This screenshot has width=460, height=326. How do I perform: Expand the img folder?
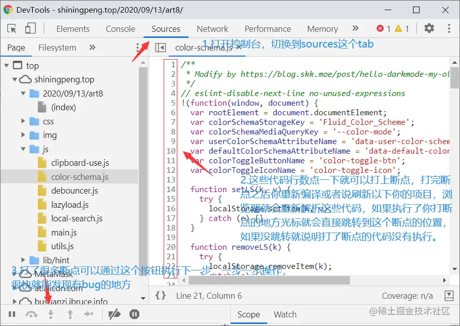point(23,135)
